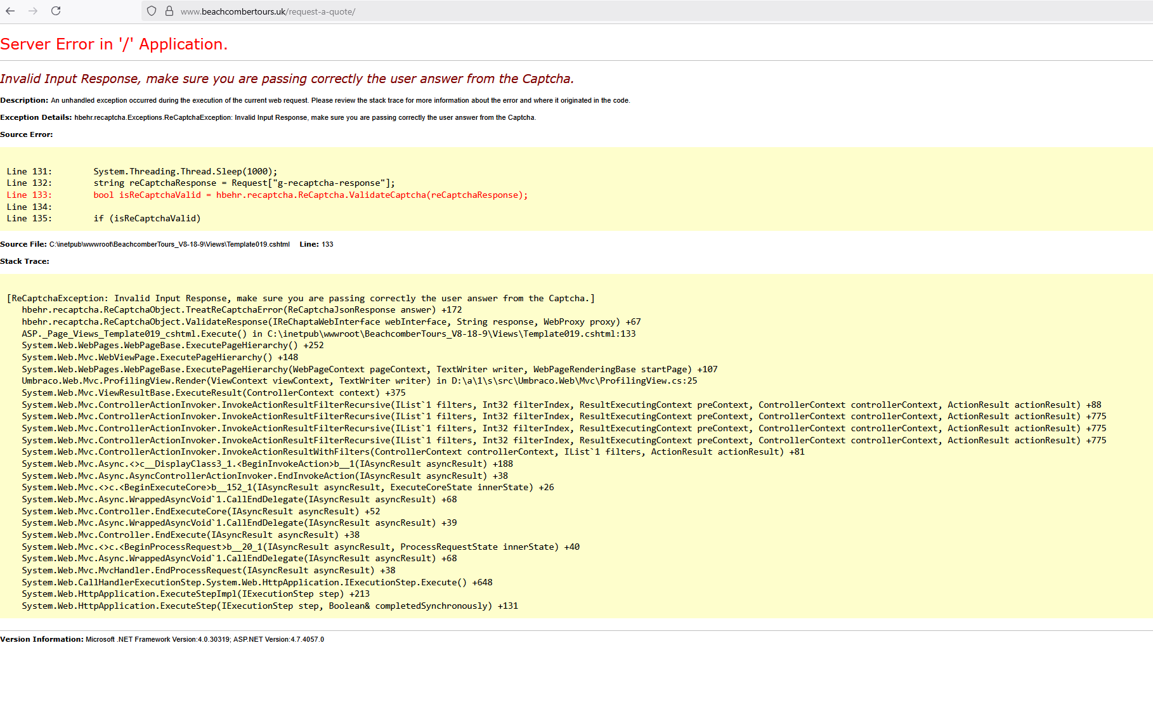
Task: Open the tracking protection shield icon
Action: (x=152, y=11)
